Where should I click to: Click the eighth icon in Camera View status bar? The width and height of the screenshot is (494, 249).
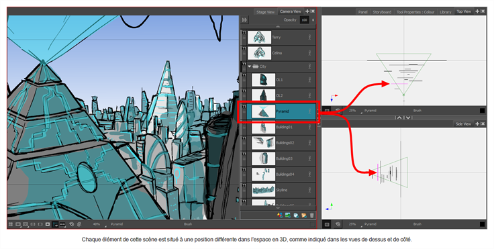[62, 224]
